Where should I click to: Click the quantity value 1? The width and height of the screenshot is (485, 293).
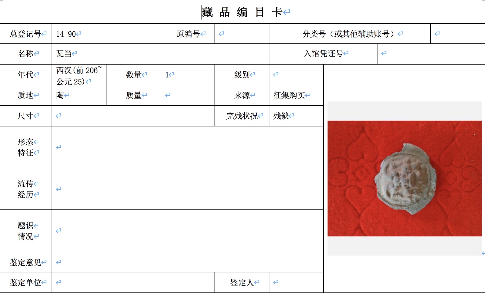point(167,75)
